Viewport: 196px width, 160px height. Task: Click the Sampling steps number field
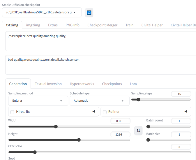pos(181,94)
